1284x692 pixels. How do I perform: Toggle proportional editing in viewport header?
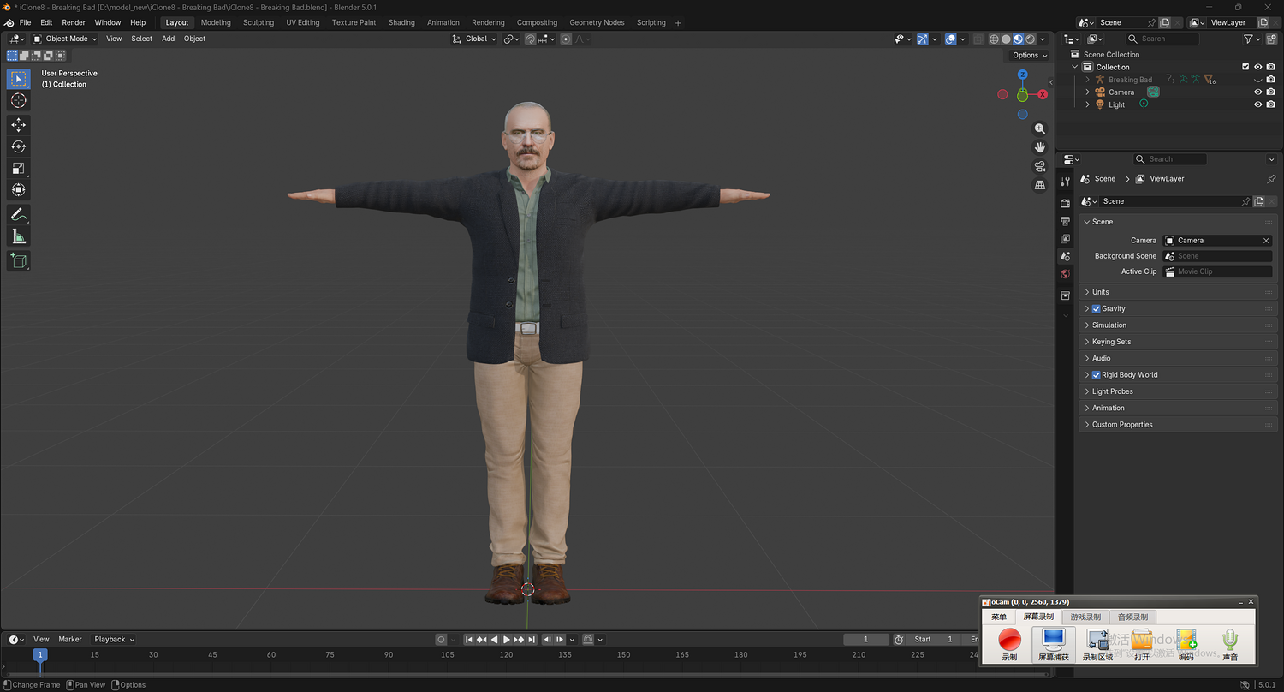click(x=566, y=39)
